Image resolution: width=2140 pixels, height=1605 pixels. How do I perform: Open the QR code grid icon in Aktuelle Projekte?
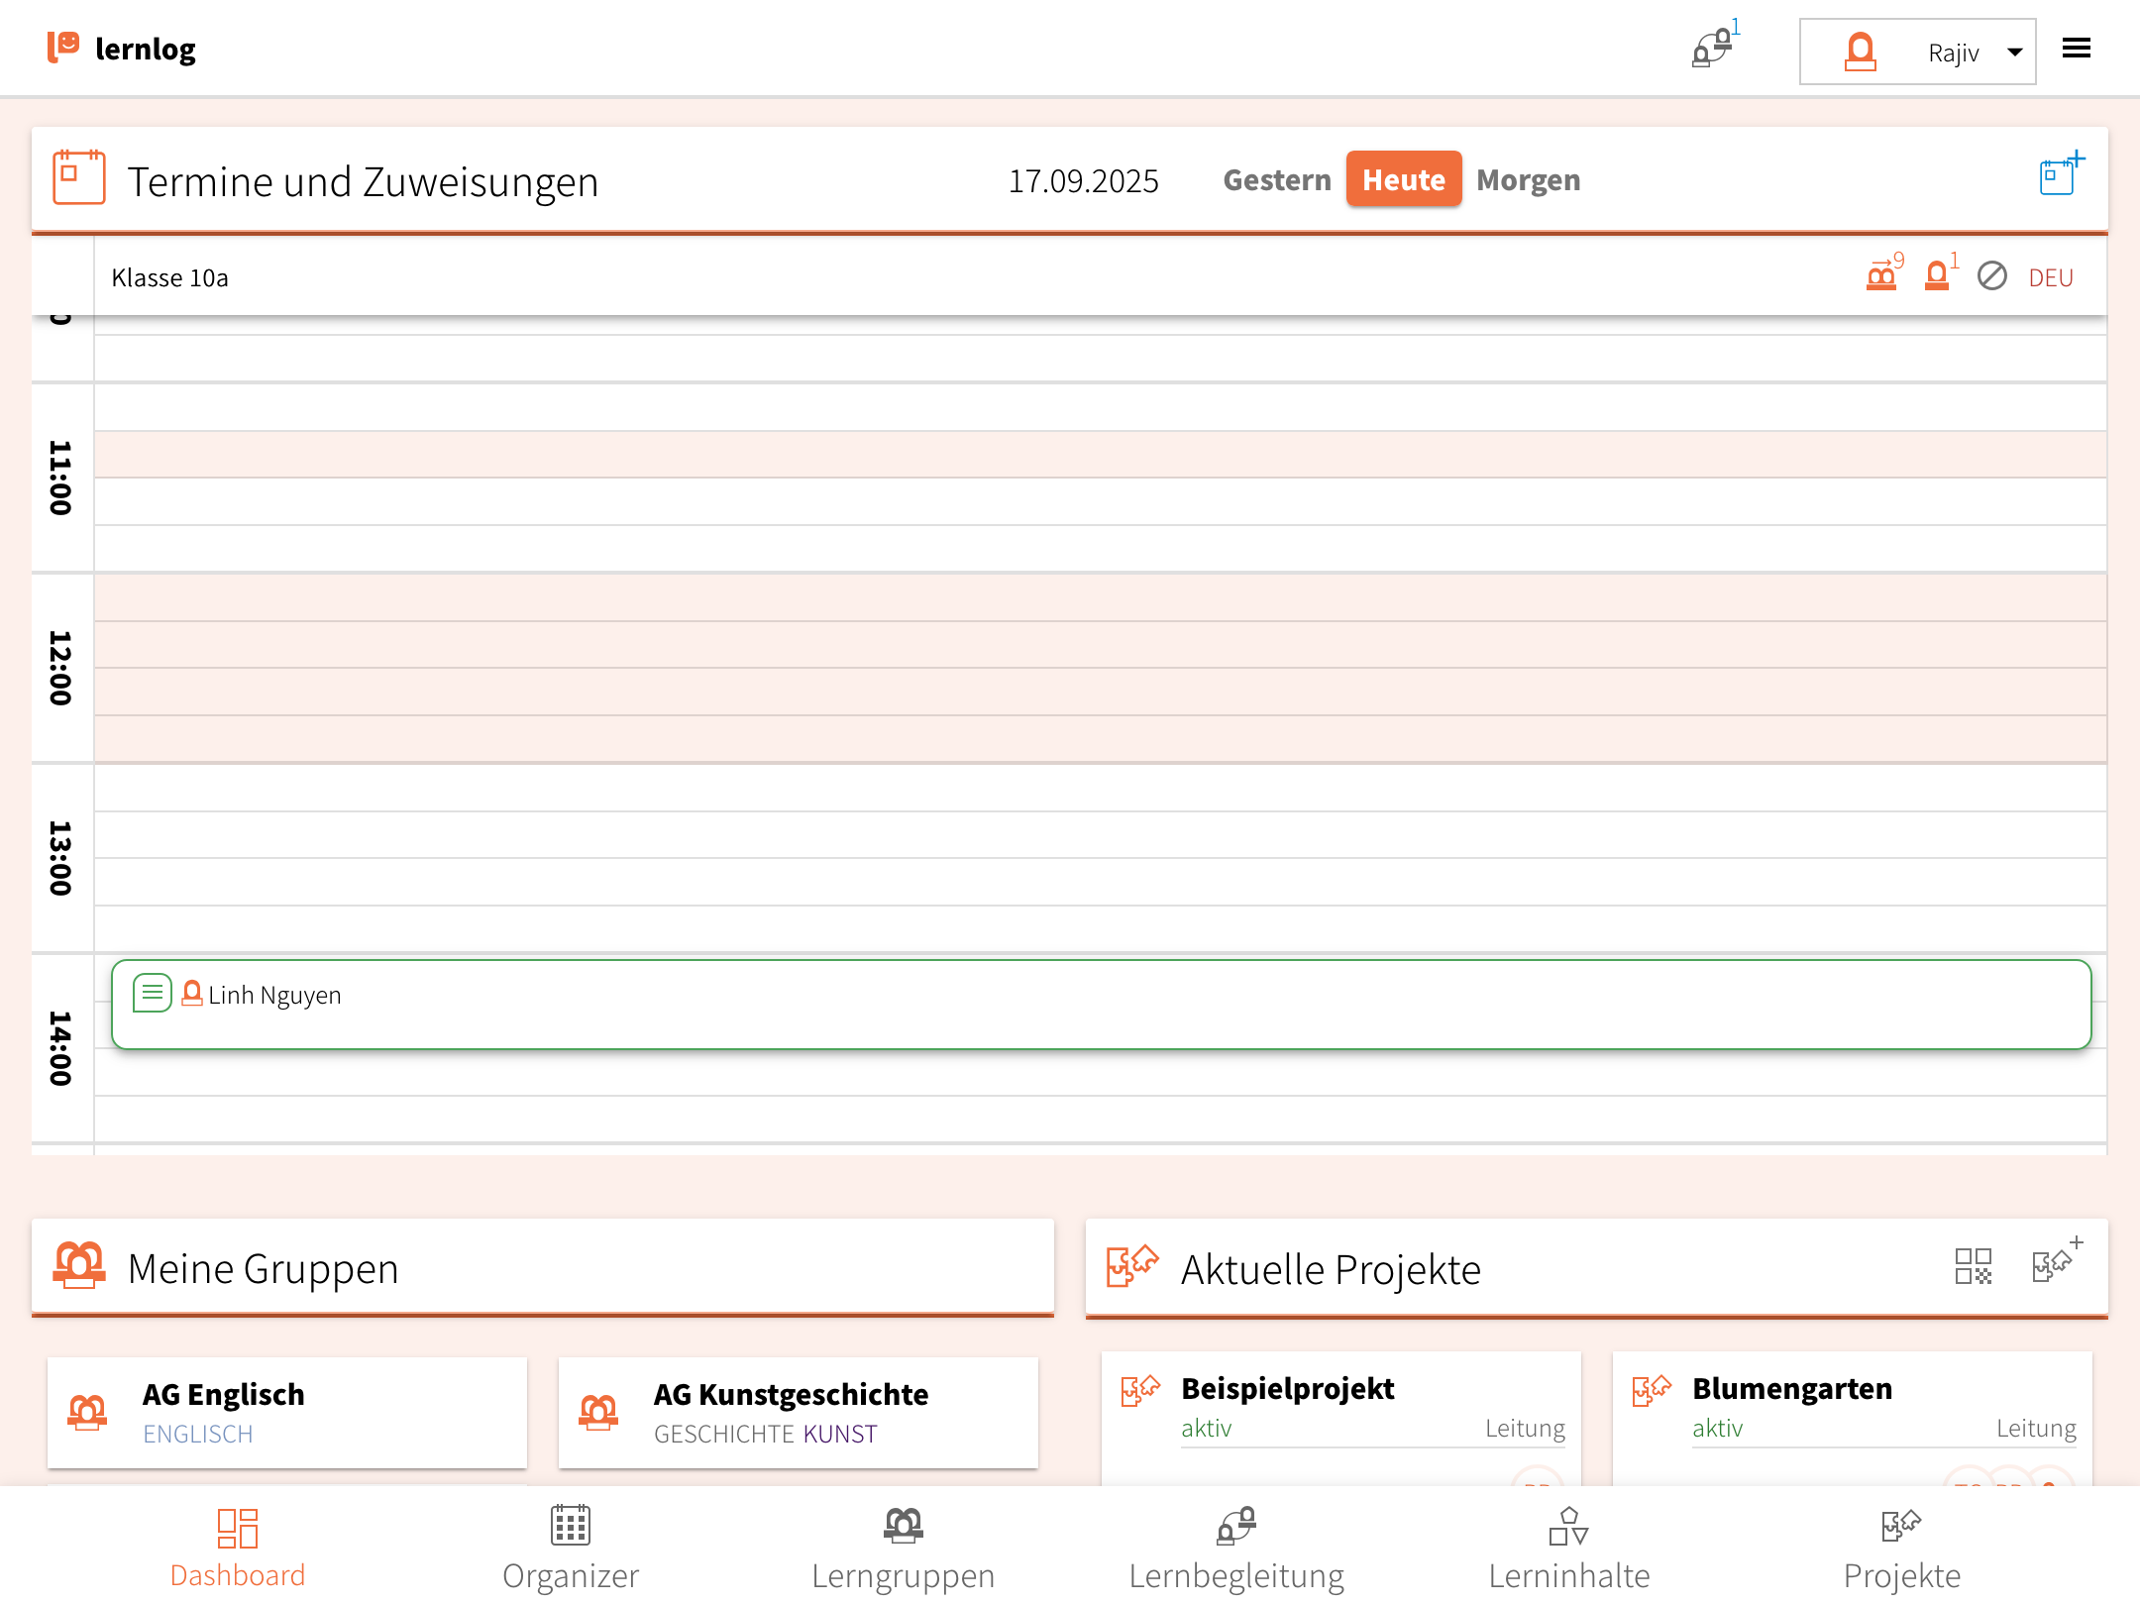tap(1973, 1266)
